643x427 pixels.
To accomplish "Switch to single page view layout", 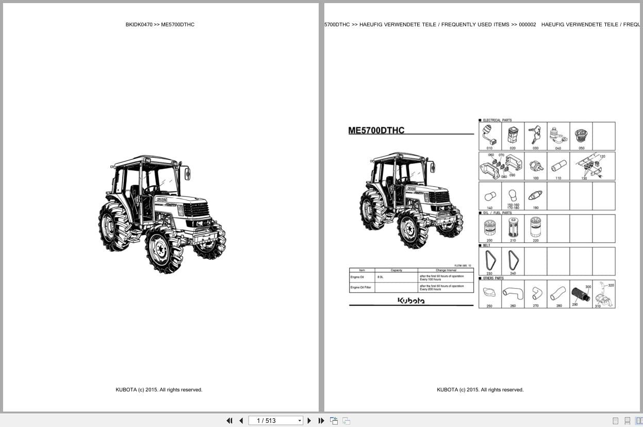I will coord(615,421).
